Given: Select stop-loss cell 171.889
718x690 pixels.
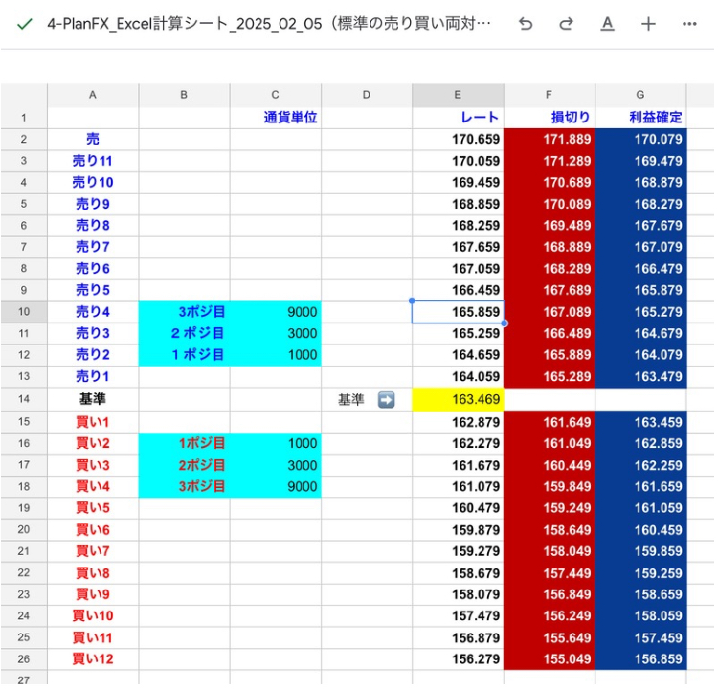Looking at the screenshot, I should click(x=550, y=139).
